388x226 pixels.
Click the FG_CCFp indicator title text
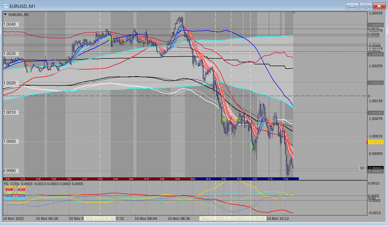point(44,184)
